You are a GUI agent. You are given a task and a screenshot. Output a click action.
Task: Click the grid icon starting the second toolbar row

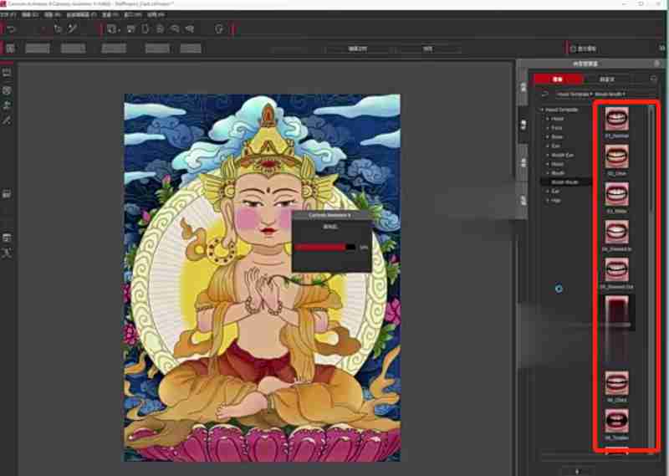pos(10,49)
